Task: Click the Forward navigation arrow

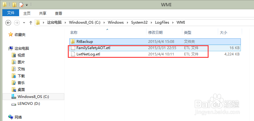Action: (x=17, y=23)
